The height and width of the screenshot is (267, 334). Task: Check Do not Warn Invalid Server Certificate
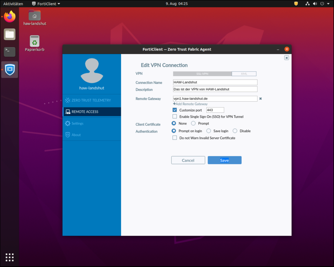coord(175,138)
